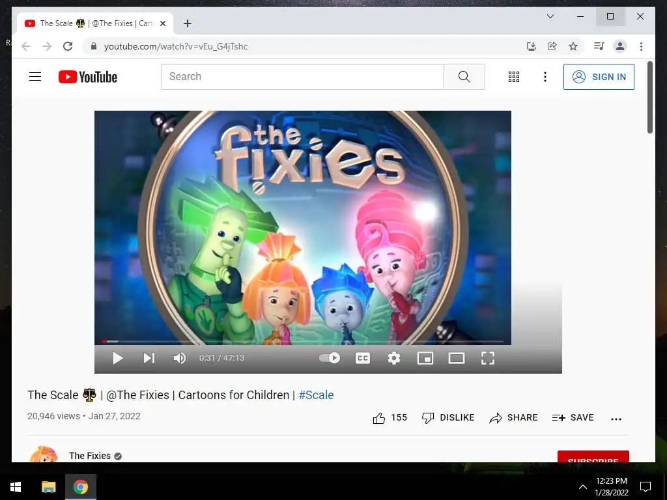
Task: Open The Fixies channel name
Action: (90, 456)
